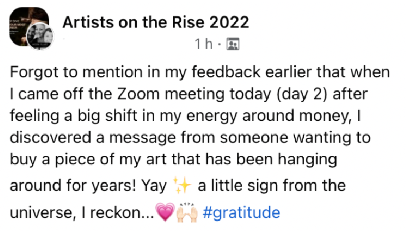Click the raised hands emoji
Image resolution: width=406 pixels, height=231 pixels.
pos(187,212)
